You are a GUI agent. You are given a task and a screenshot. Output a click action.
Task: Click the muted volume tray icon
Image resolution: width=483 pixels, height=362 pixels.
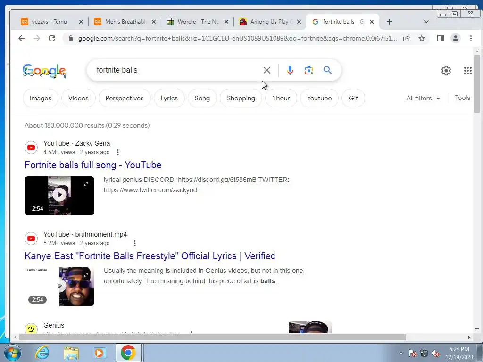(435, 354)
